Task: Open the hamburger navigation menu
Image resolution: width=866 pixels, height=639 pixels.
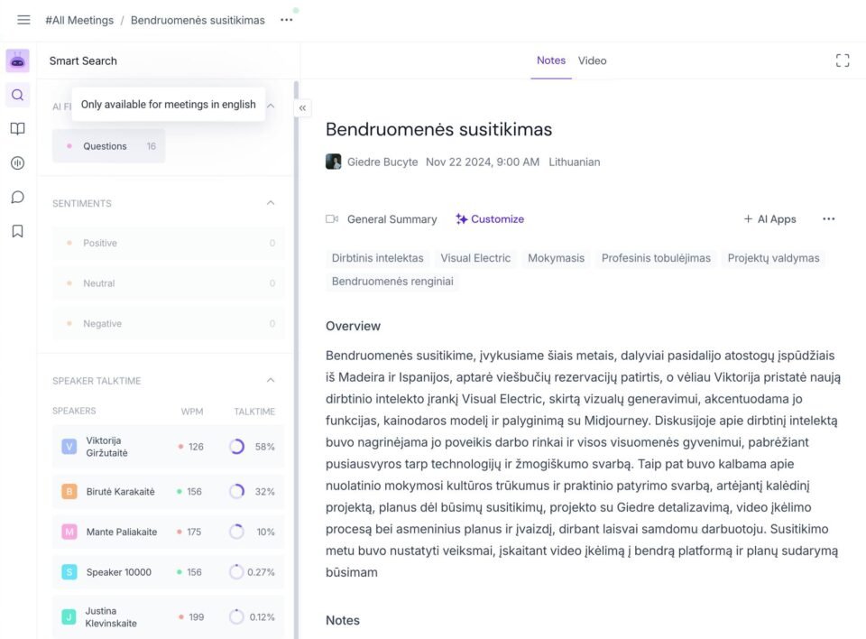Action: pyautogui.click(x=23, y=20)
